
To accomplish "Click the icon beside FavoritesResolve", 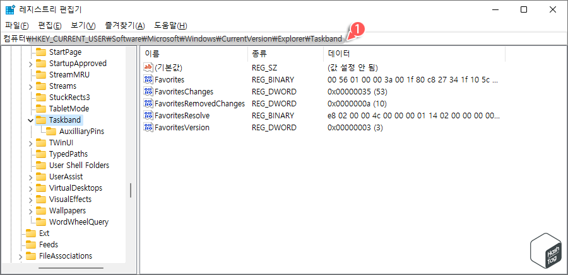I will [148, 116].
